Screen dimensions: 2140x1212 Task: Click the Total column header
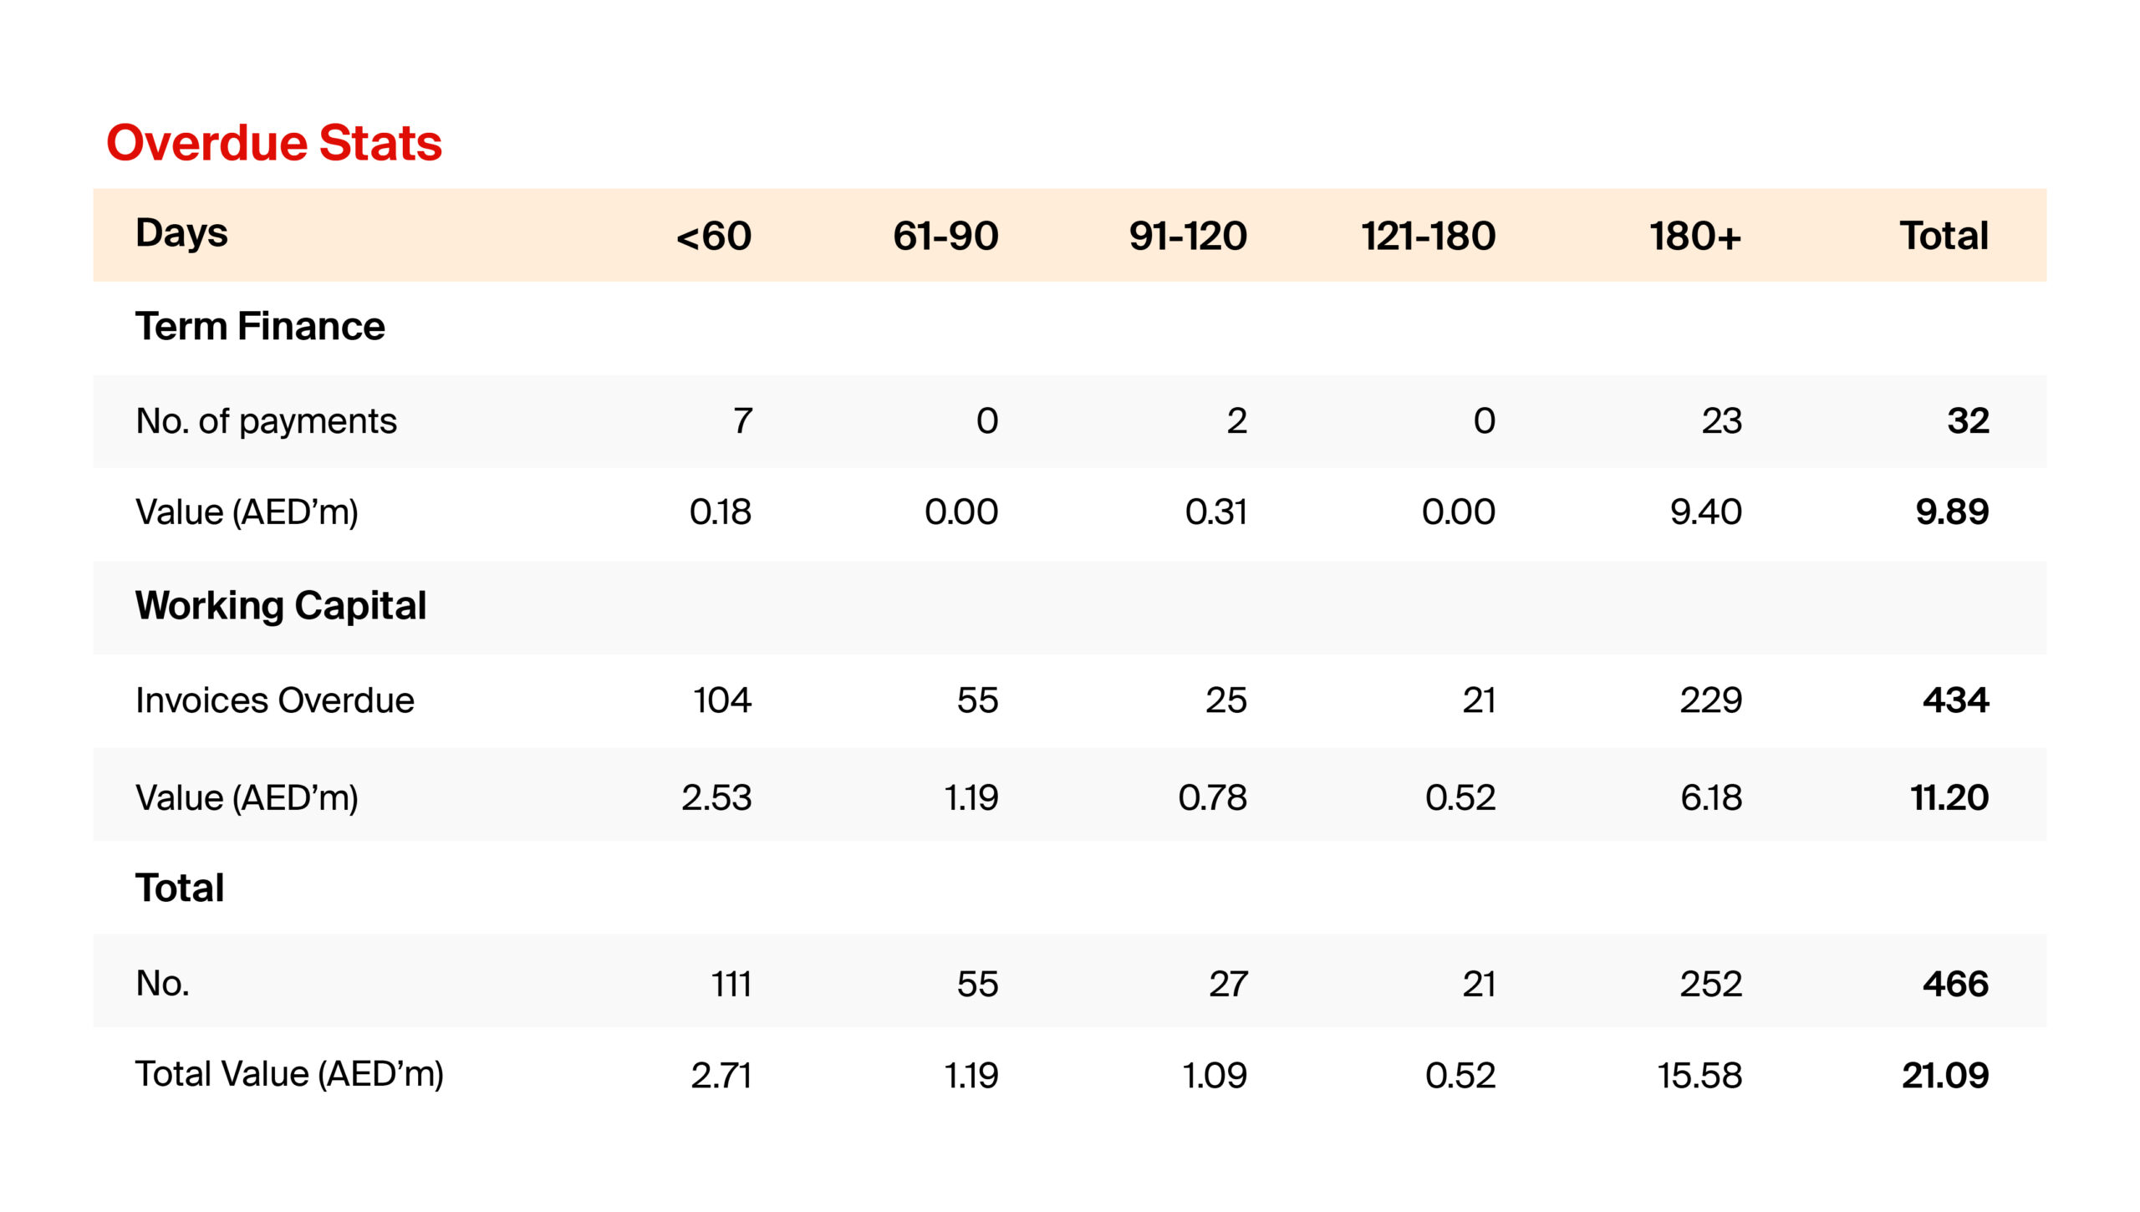(x=1944, y=236)
